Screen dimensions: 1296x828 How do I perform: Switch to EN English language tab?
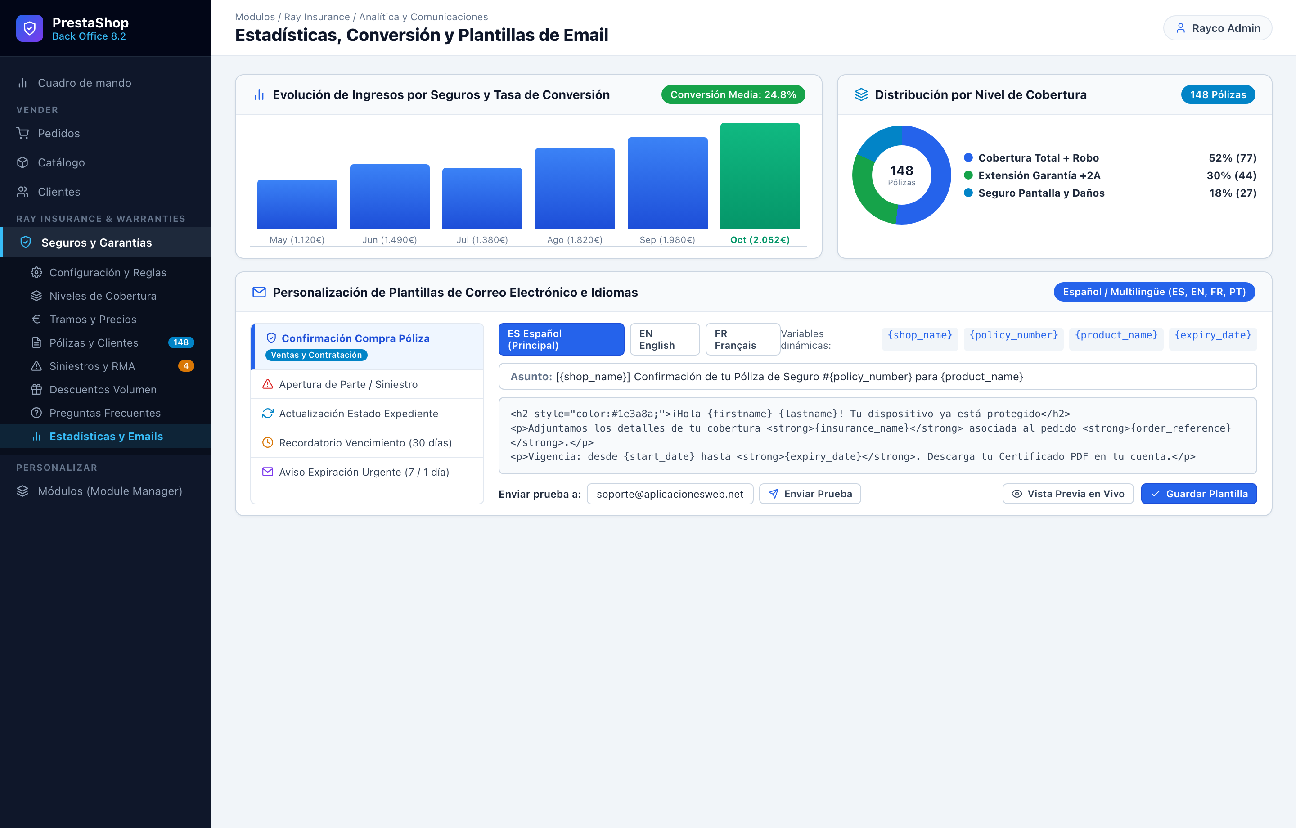pyautogui.click(x=665, y=339)
